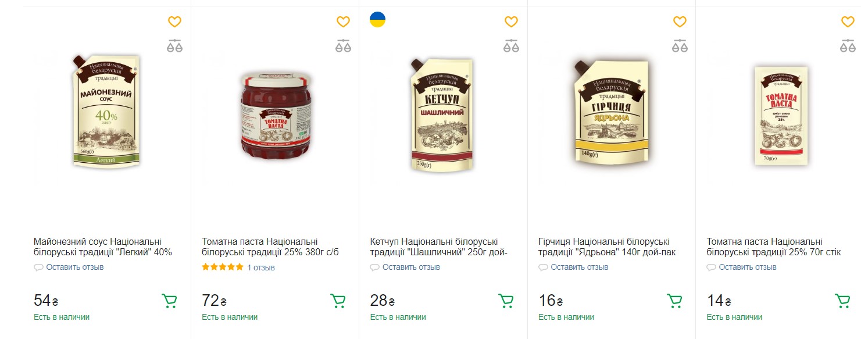This screenshot has width=861, height=339.
Task: Click the speech bubble icon near Оставить отзыв on Майонезний соус
Action: click(37, 267)
